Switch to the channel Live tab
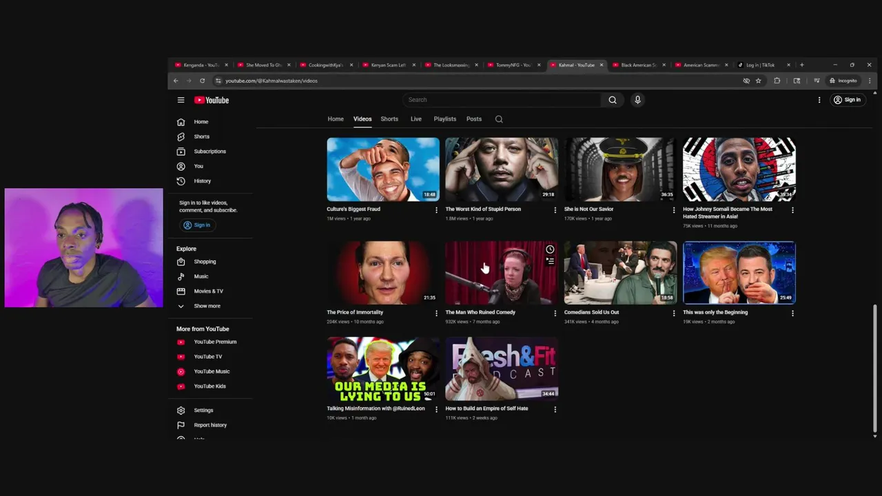 [416, 119]
